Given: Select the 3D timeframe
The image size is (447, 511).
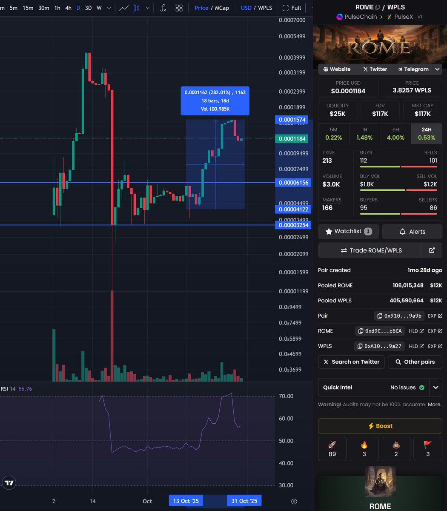Looking at the screenshot, I should [88, 8].
